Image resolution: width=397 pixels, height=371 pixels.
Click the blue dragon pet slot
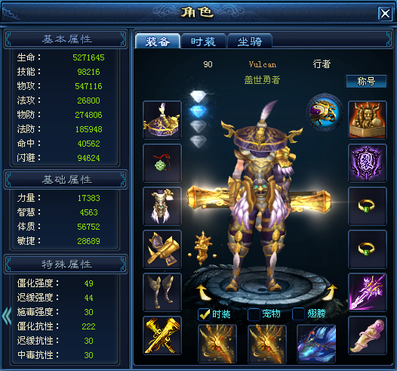(x=316, y=344)
